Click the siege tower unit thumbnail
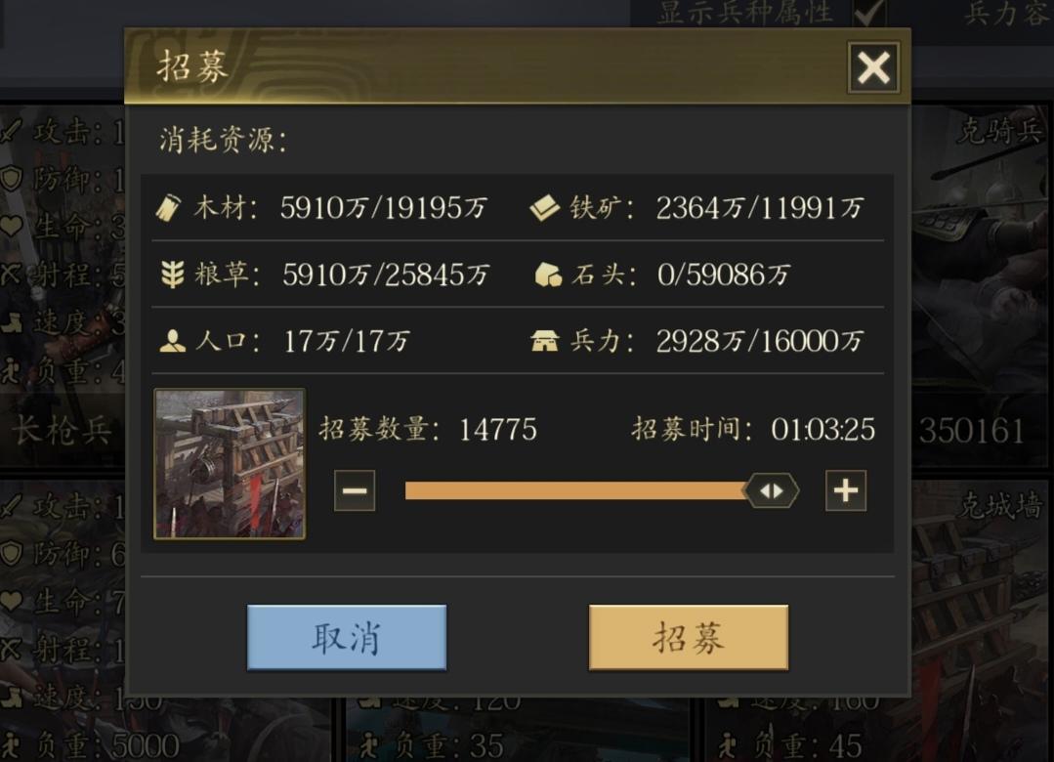 click(230, 463)
